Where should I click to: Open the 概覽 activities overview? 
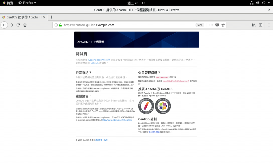8,3
